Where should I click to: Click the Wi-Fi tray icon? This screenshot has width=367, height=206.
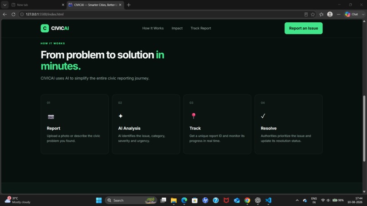[323, 201]
